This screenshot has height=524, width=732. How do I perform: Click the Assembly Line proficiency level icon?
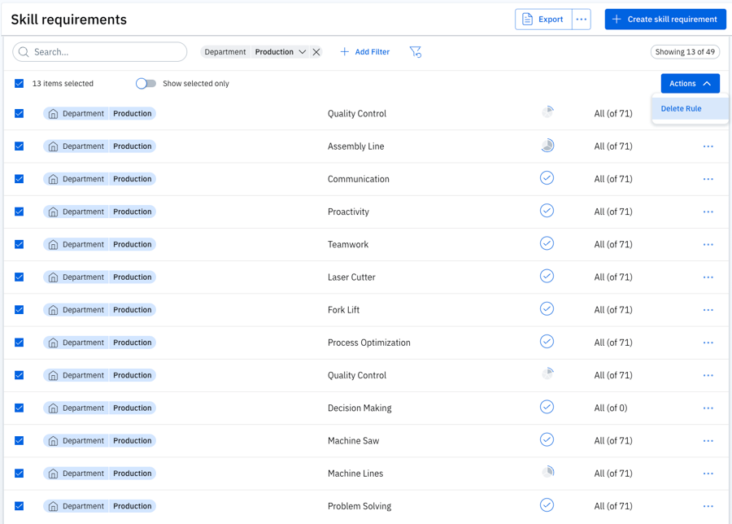click(x=547, y=146)
